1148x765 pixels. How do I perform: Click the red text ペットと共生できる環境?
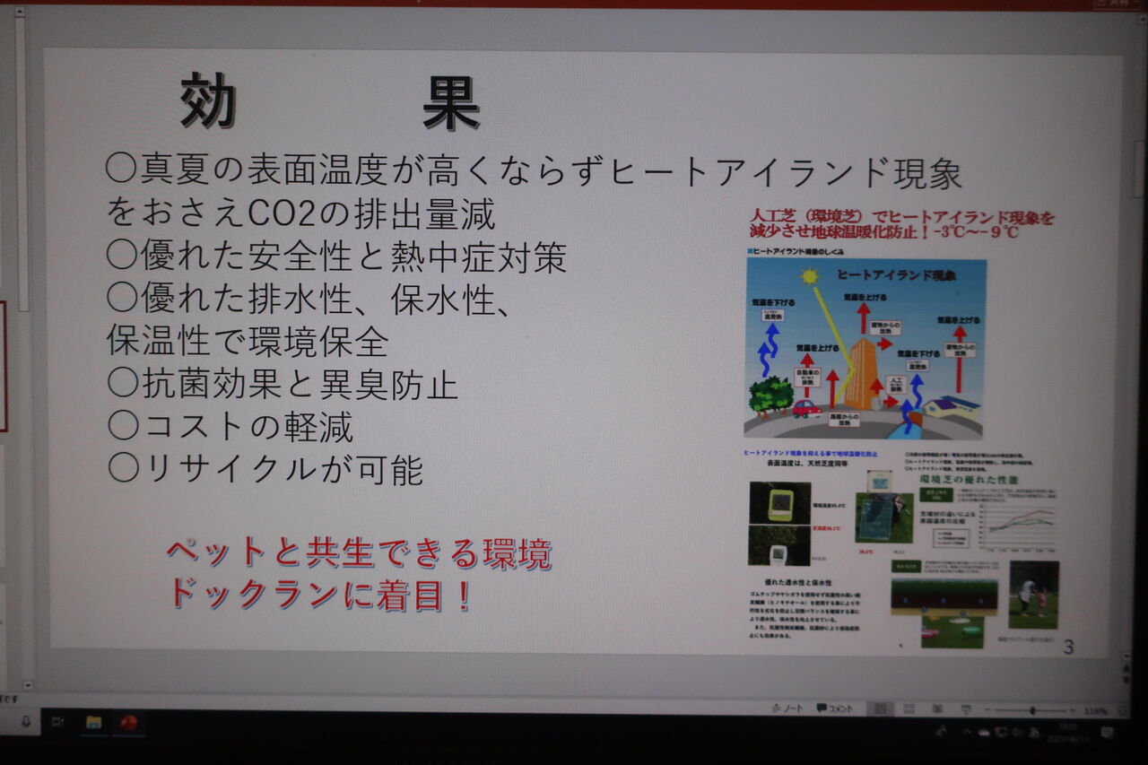click(359, 553)
